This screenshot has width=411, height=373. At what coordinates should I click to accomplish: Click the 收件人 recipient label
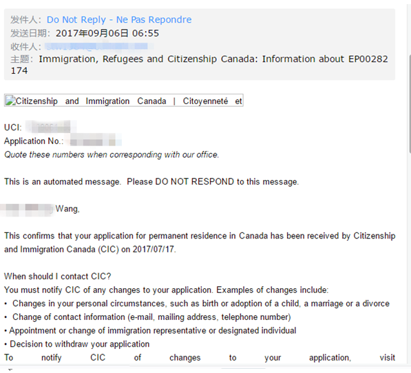click(x=26, y=47)
